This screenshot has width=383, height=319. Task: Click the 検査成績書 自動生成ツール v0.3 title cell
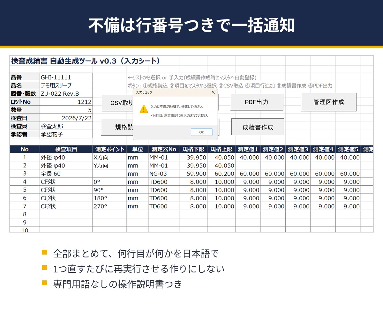coord(86,61)
